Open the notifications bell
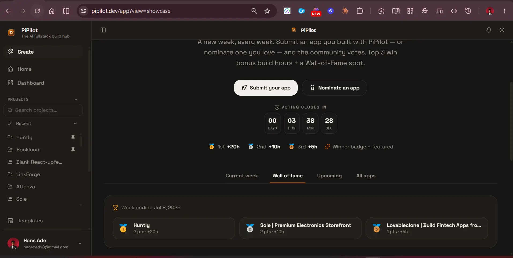The height and width of the screenshot is (258, 513). (489, 30)
